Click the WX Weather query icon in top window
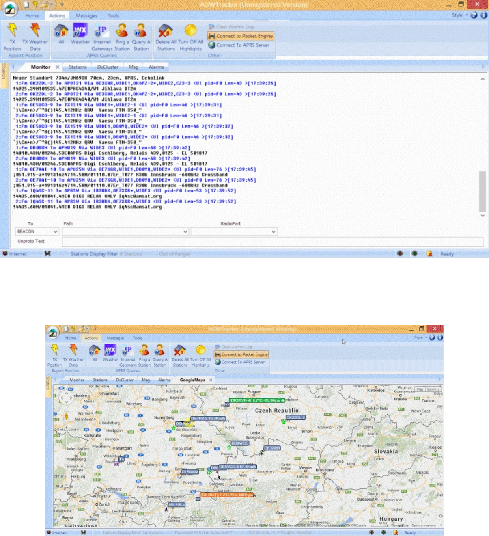 point(80,30)
